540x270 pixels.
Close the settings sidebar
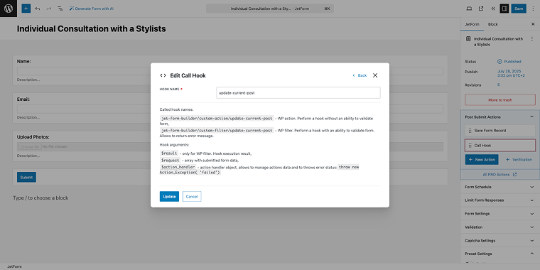(x=533, y=24)
